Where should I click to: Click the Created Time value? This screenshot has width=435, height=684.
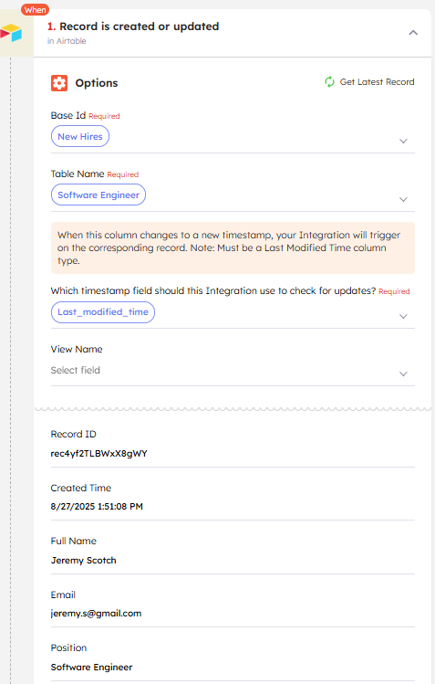[97, 507]
